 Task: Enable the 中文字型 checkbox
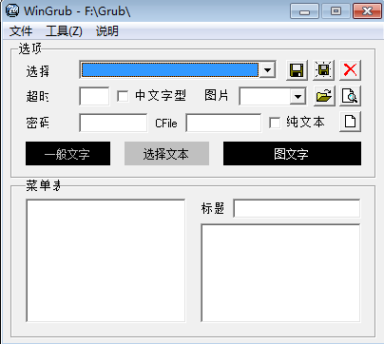(x=123, y=96)
